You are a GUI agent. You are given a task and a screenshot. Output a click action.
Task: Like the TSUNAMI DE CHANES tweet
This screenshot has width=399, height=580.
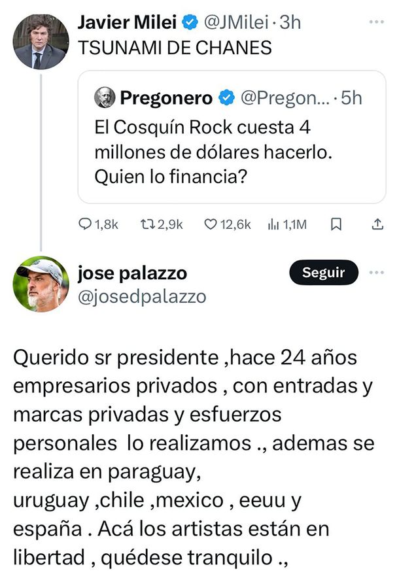coord(211,224)
